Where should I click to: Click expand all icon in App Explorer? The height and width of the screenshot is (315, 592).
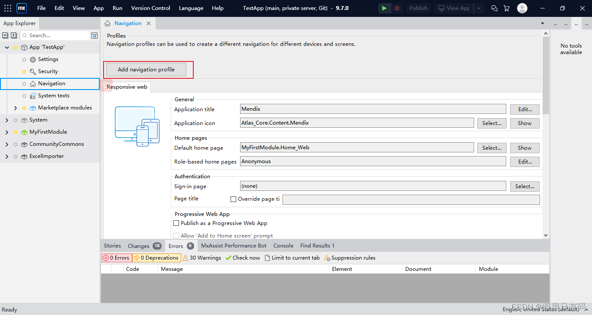[x=5, y=35]
